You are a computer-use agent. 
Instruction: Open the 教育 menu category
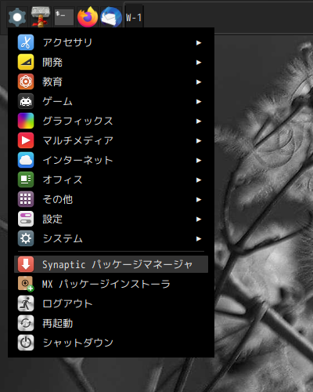pos(111,82)
